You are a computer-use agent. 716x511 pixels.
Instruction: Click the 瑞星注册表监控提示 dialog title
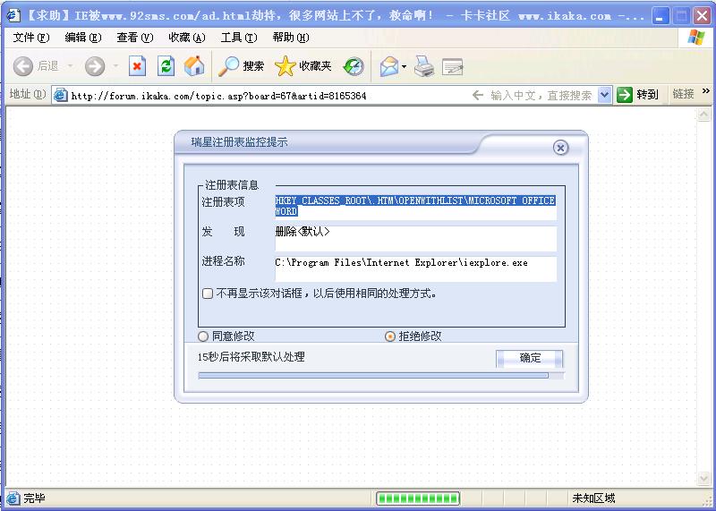point(239,142)
